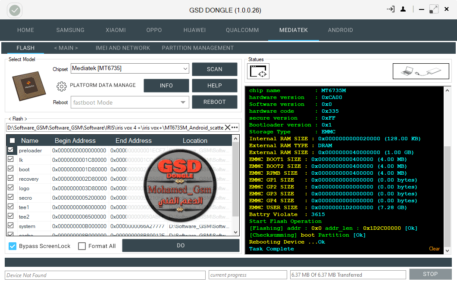This screenshot has width=457, height=284.
Task: Click the Platform Data Manage gear icon
Action: pyautogui.click(x=61, y=86)
